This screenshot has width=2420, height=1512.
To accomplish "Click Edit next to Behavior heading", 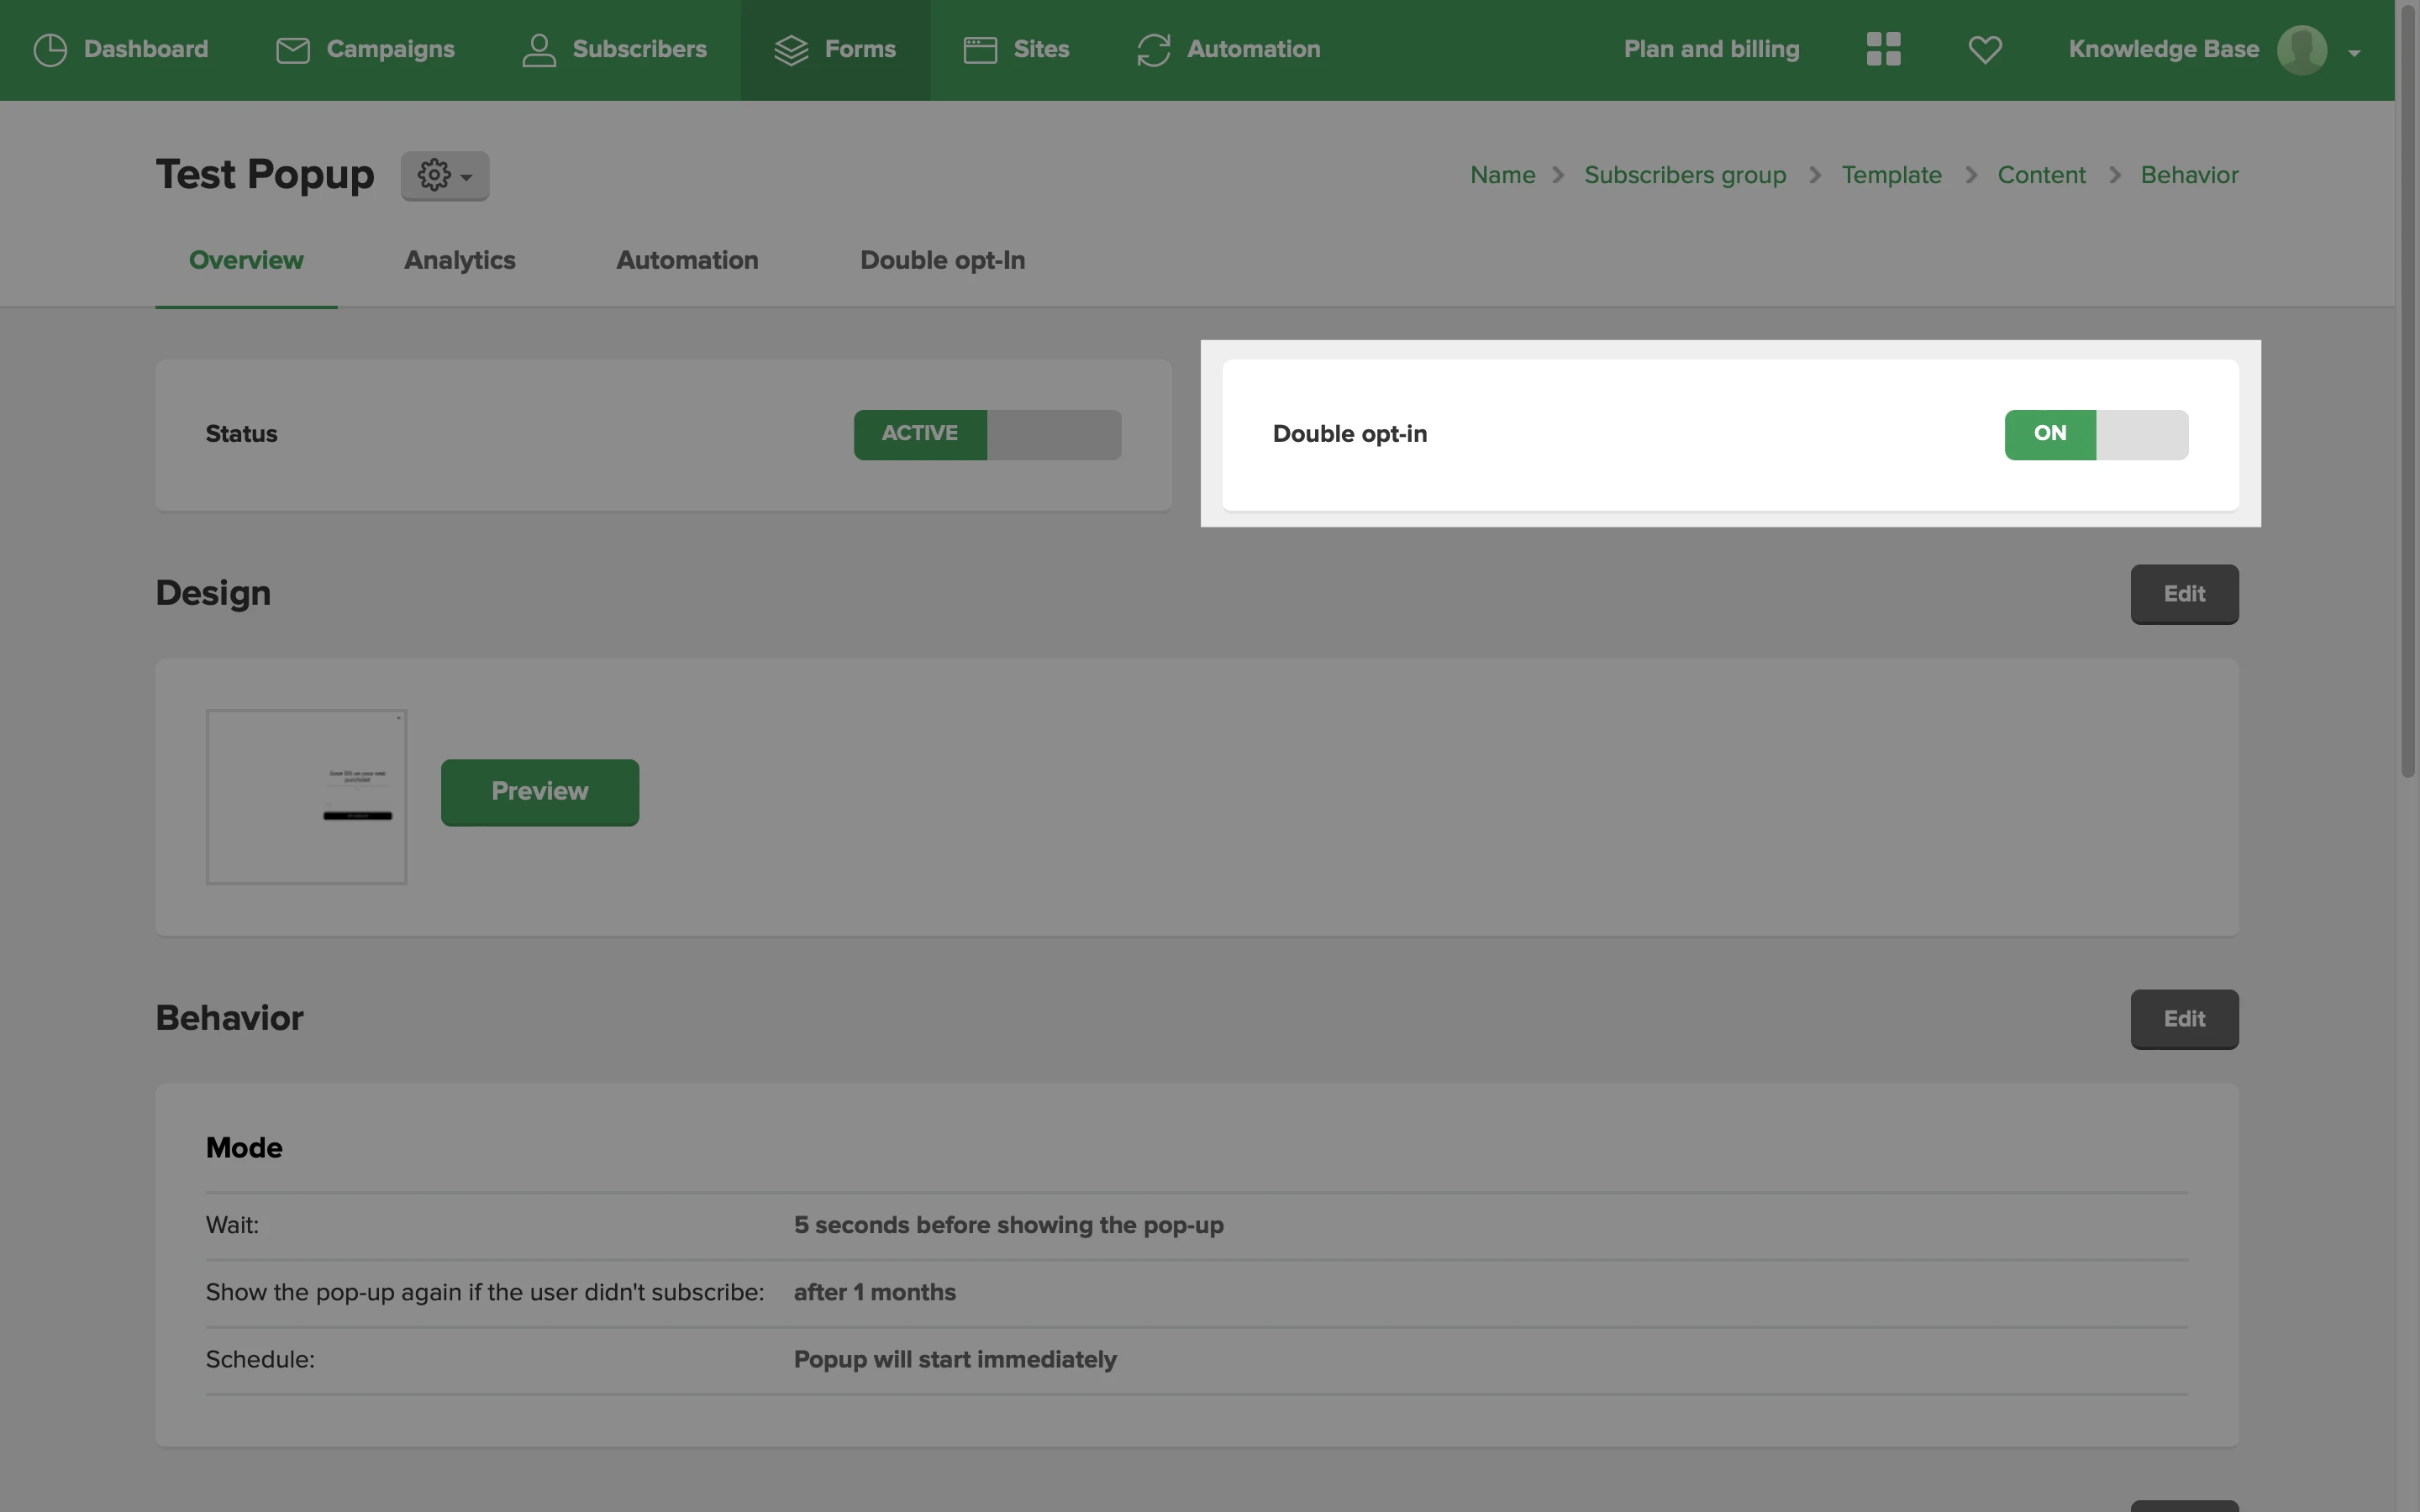I will coord(2184,1019).
